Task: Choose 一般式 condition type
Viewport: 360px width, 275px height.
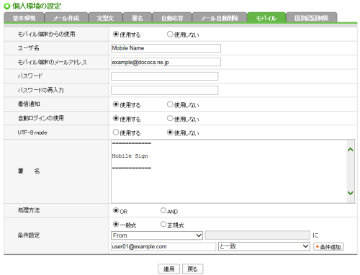Action: [116, 225]
